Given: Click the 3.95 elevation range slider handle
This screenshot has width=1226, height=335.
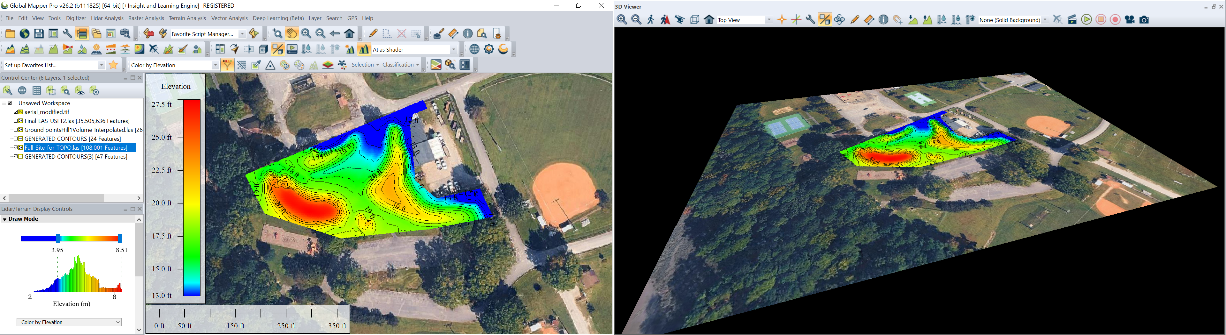Looking at the screenshot, I should [58, 238].
